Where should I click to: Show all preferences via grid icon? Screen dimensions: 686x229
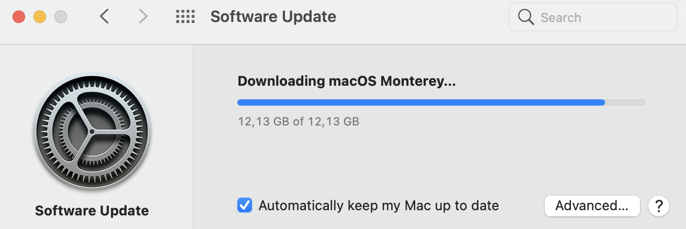pyautogui.click(x=185, y=17)
